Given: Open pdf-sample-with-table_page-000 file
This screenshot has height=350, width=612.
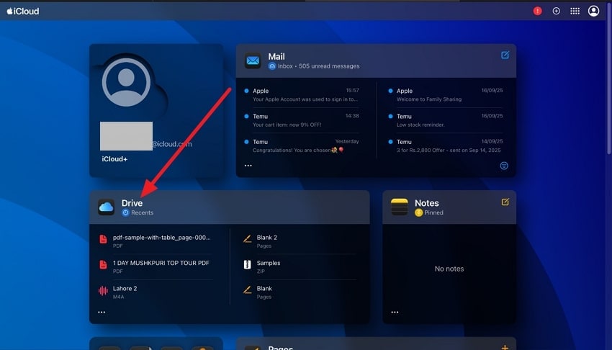Looking at the screenshot, I should (x=156, y=241).
